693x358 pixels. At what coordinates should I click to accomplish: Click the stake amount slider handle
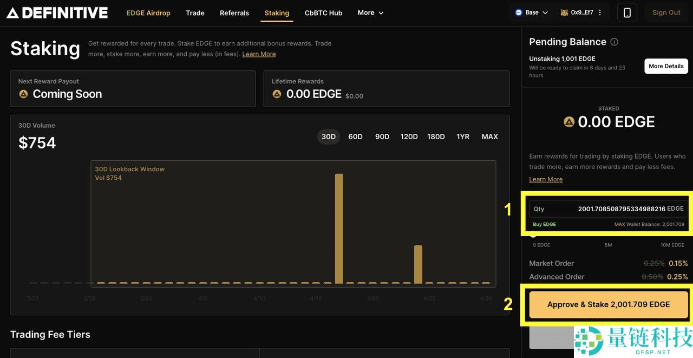click(533, 234)
